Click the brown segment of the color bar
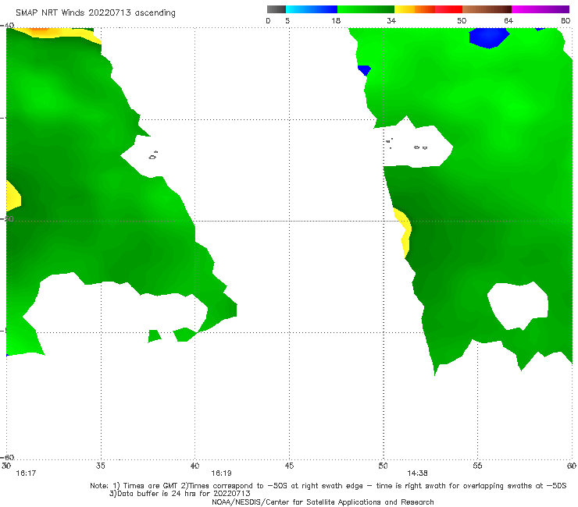The height and width of the screenshot is (507, 578). 487,9
